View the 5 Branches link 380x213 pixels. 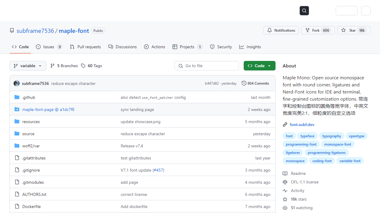[64, 66]
